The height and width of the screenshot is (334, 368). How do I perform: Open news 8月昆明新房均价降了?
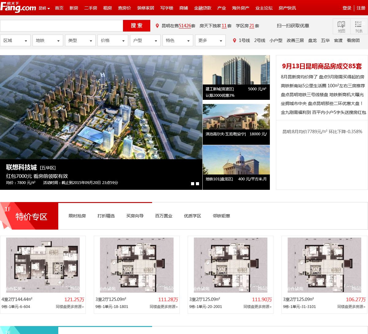pos(299,77)
